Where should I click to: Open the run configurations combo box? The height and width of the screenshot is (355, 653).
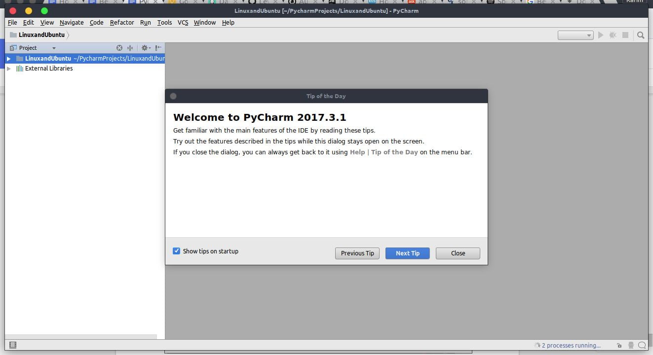[x=576, y=35]
